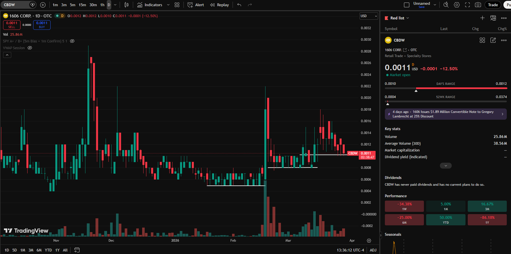Open the CBDW details more options menu
This screenshot has height=254, width=511.
click(x=503, y=40)
